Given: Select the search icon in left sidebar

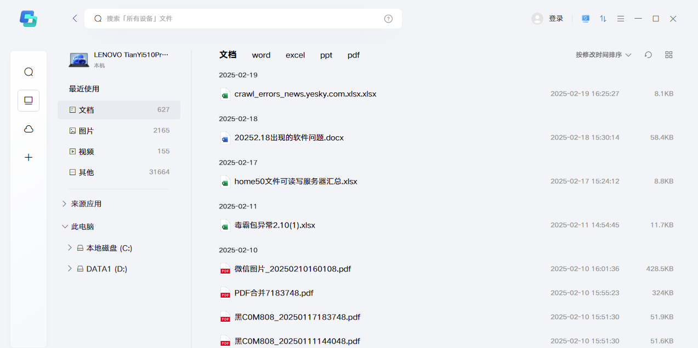Looking at the screenshot, I should [28, 72].
